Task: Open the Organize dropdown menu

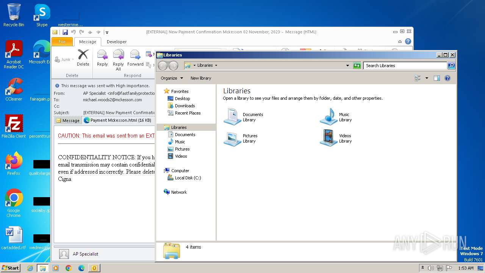Action: [172, 78]
